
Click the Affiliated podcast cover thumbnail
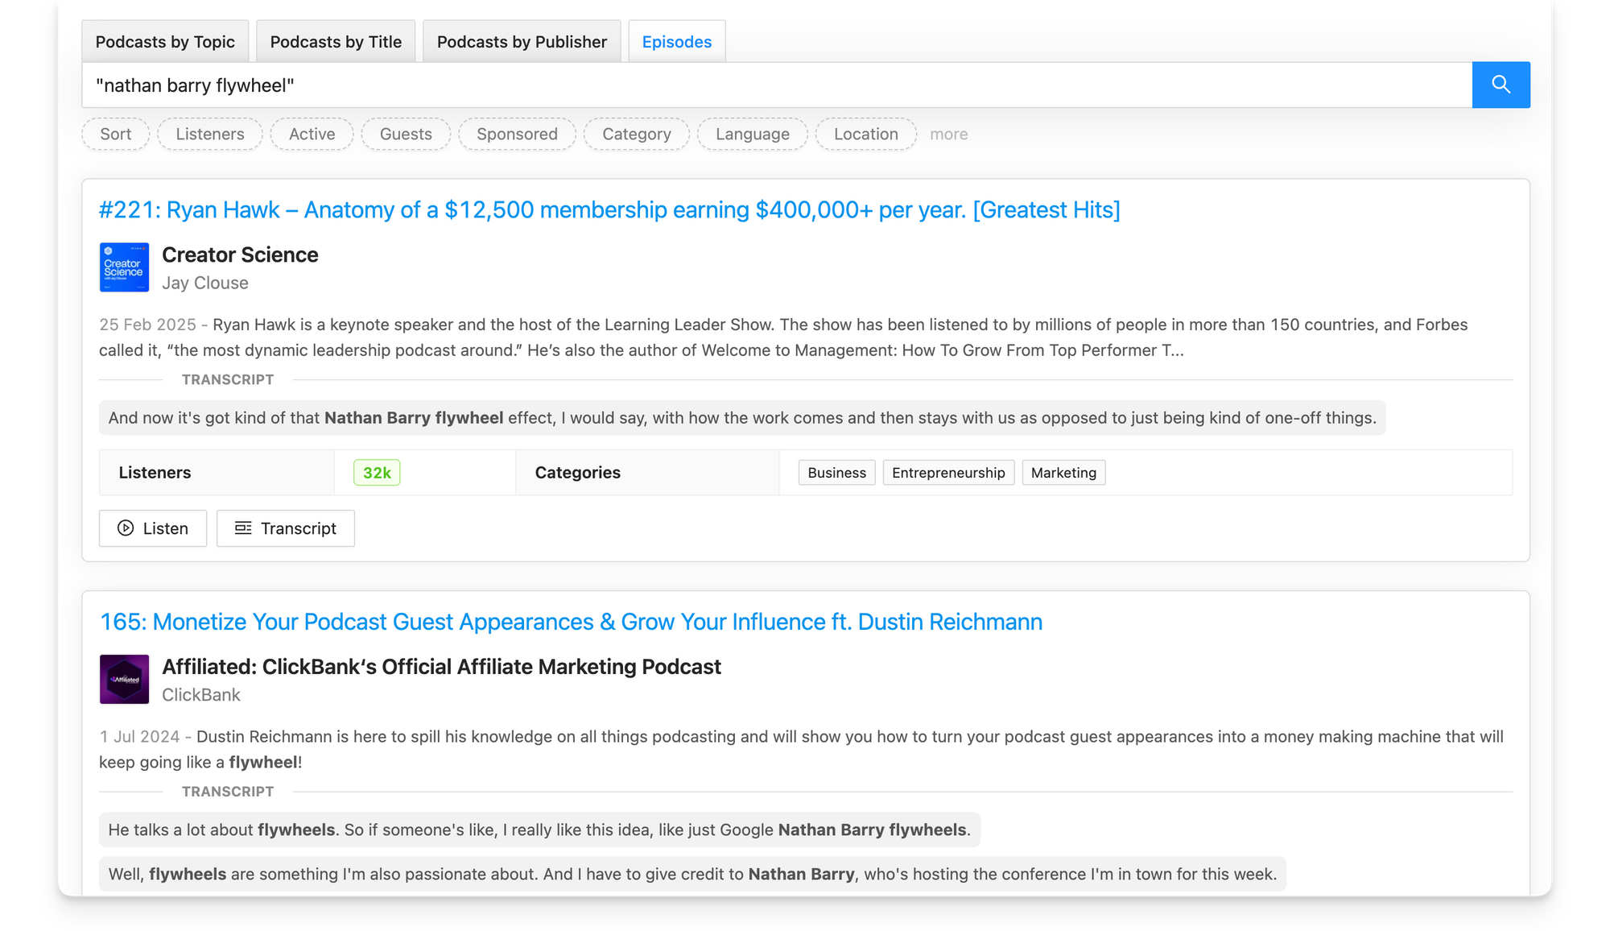(124, 680)
